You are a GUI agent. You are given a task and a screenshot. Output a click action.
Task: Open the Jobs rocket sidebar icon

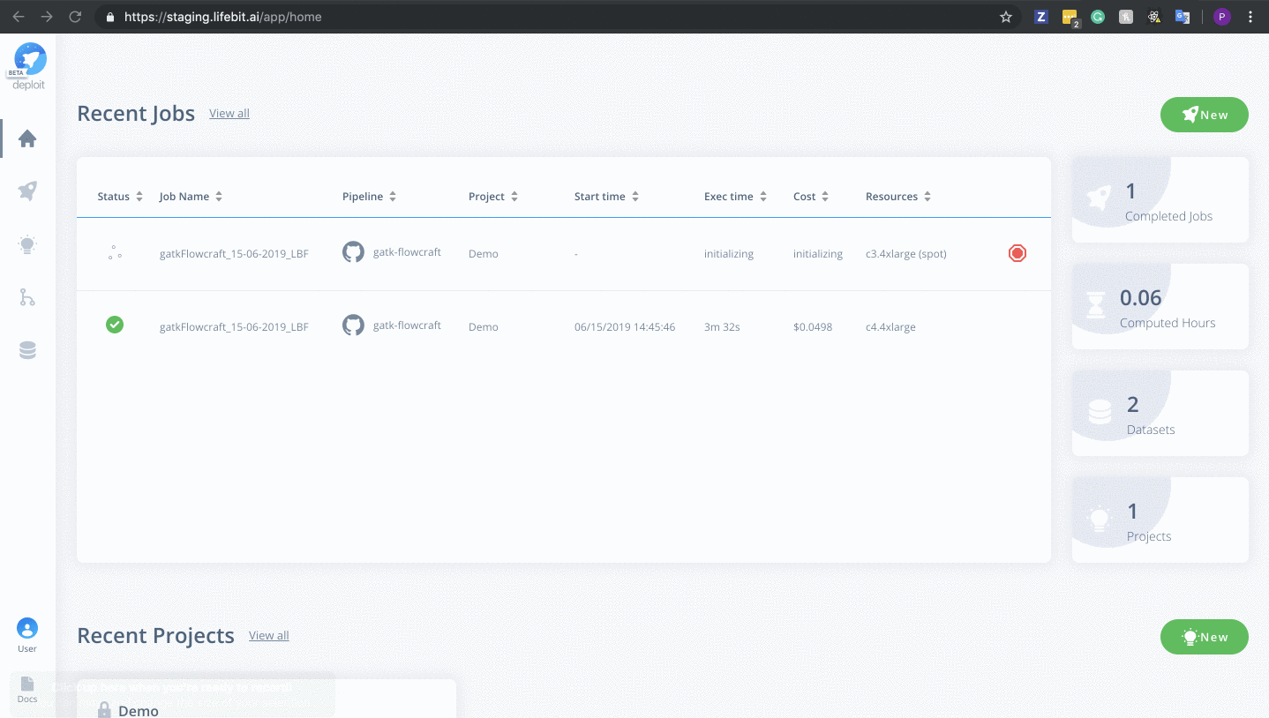pyautogui.click(x=27, y=191)
